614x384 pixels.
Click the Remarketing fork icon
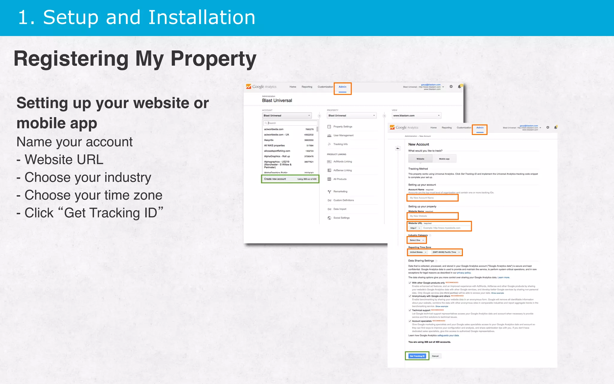pos(329,191)
